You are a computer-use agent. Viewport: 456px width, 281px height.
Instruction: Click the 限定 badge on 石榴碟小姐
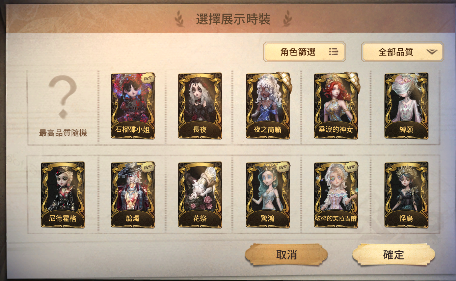(x=148, y=78)
